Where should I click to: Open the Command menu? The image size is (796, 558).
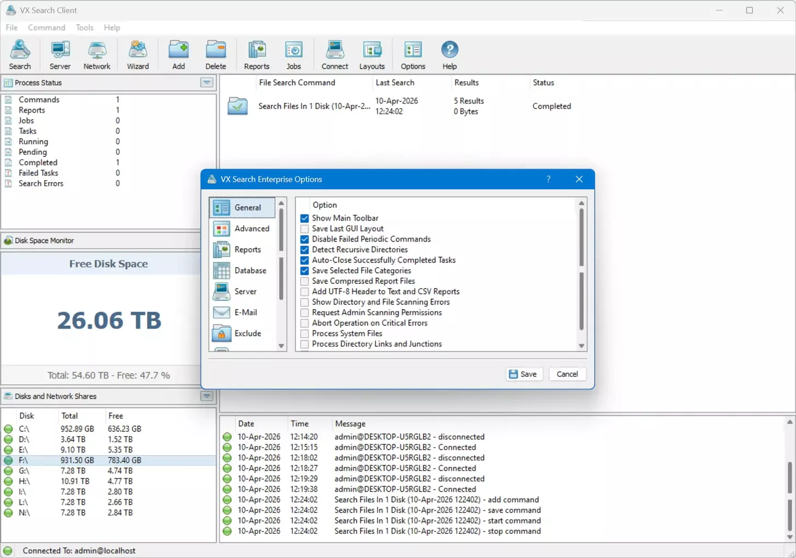click(47, 27)
